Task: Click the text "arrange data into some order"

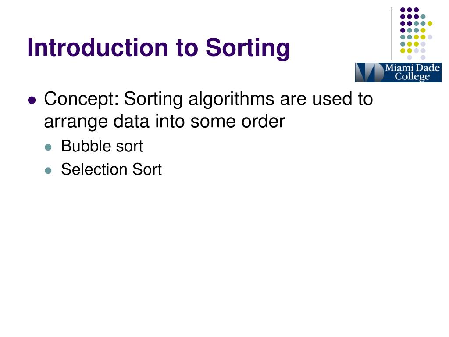Action: [164, 122]
